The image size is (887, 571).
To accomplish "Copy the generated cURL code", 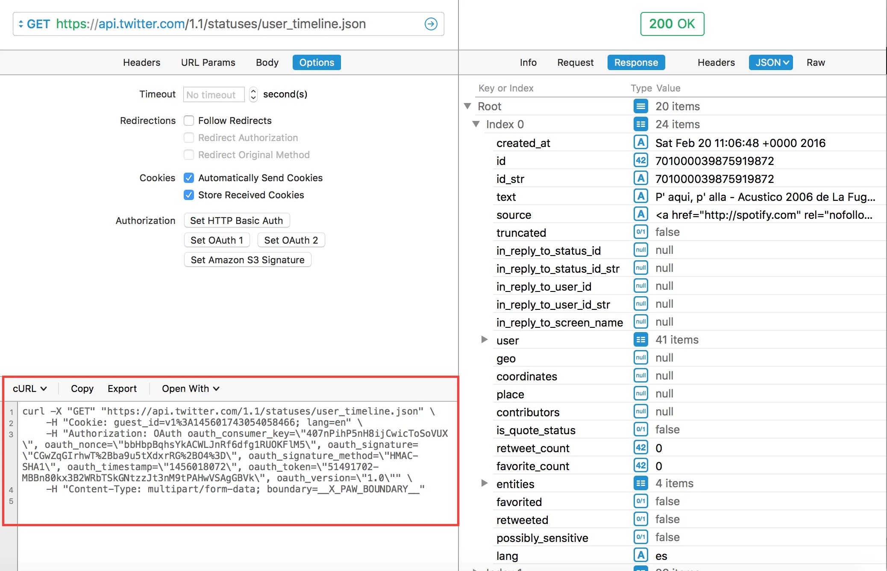I will point(82,389).
